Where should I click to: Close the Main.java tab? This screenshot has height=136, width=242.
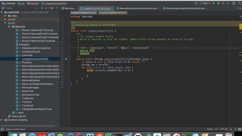pos(76,8)
